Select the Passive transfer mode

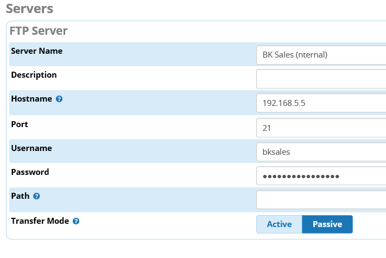(x=327, y=224)
